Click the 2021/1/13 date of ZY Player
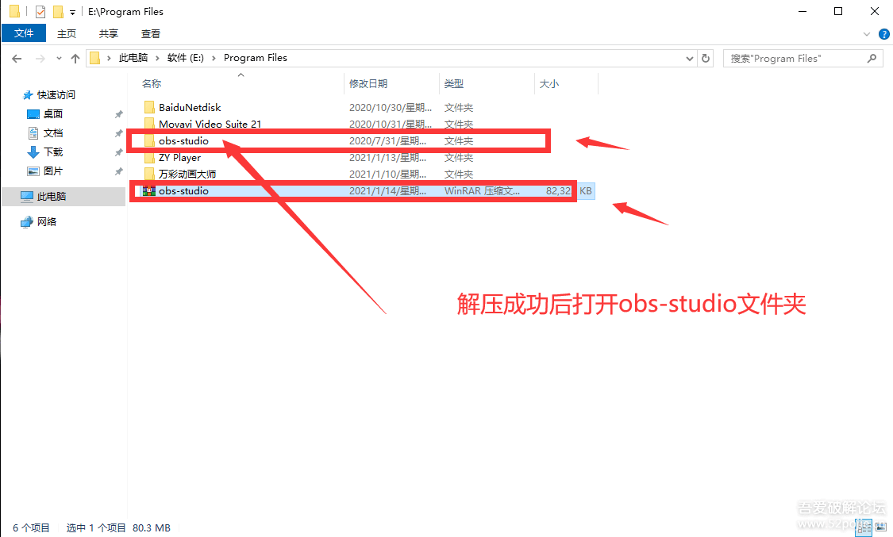Viewport: 893px width, 537px height. (x=388, y=158)
